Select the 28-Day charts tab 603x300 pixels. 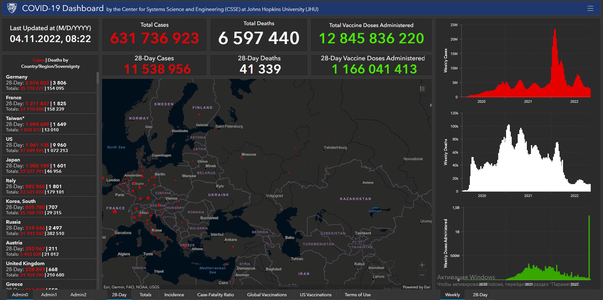[480, 295]
